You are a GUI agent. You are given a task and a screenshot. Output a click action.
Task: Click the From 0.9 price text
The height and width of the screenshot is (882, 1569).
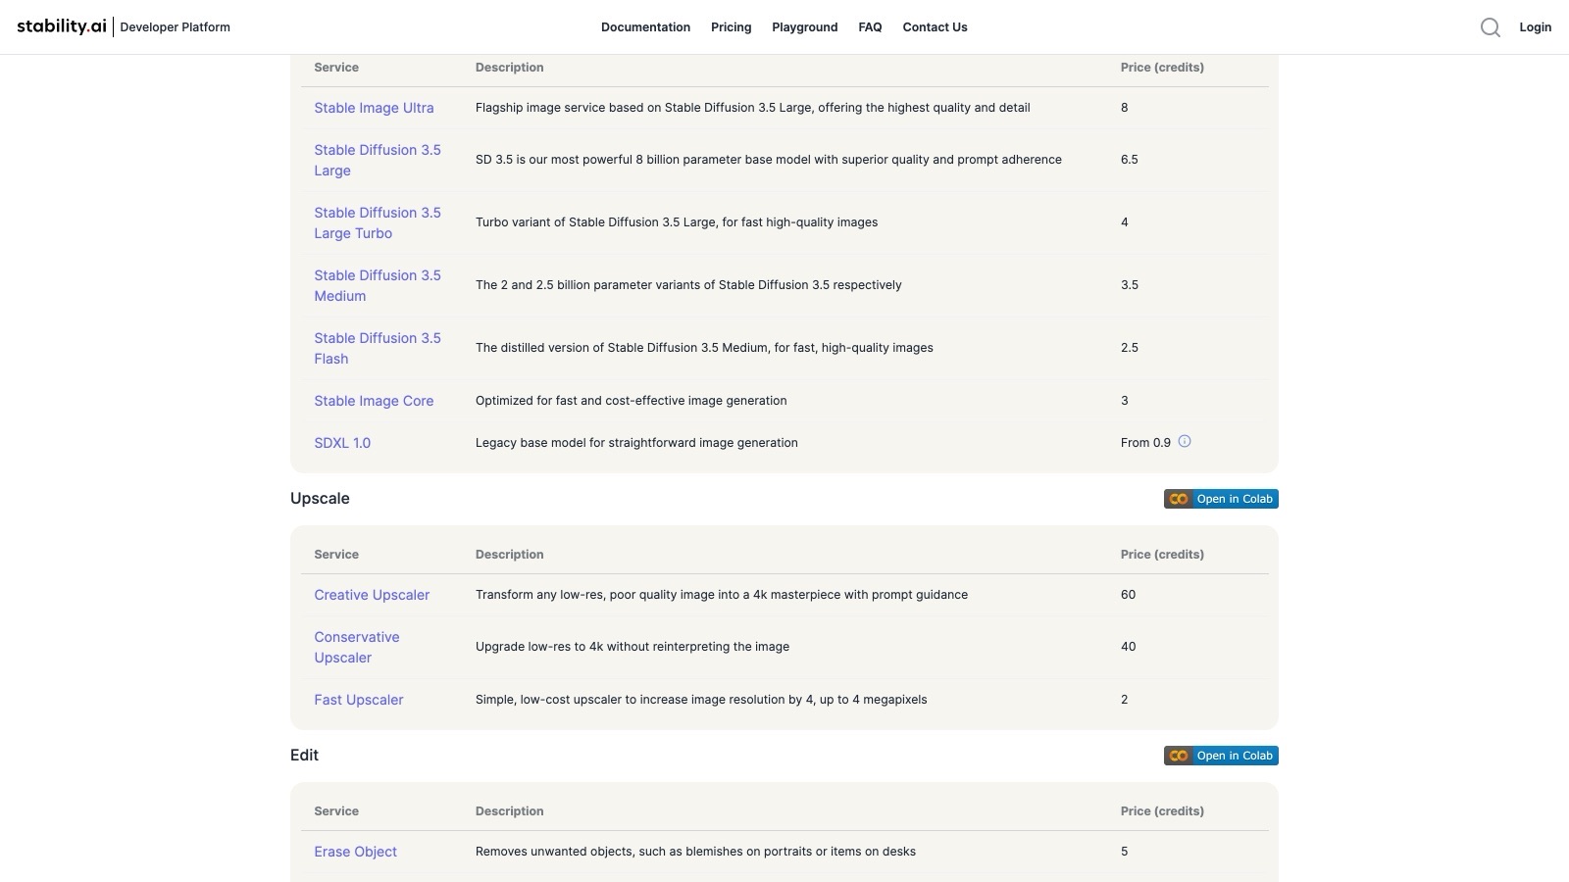click(x=1145, y=443)
